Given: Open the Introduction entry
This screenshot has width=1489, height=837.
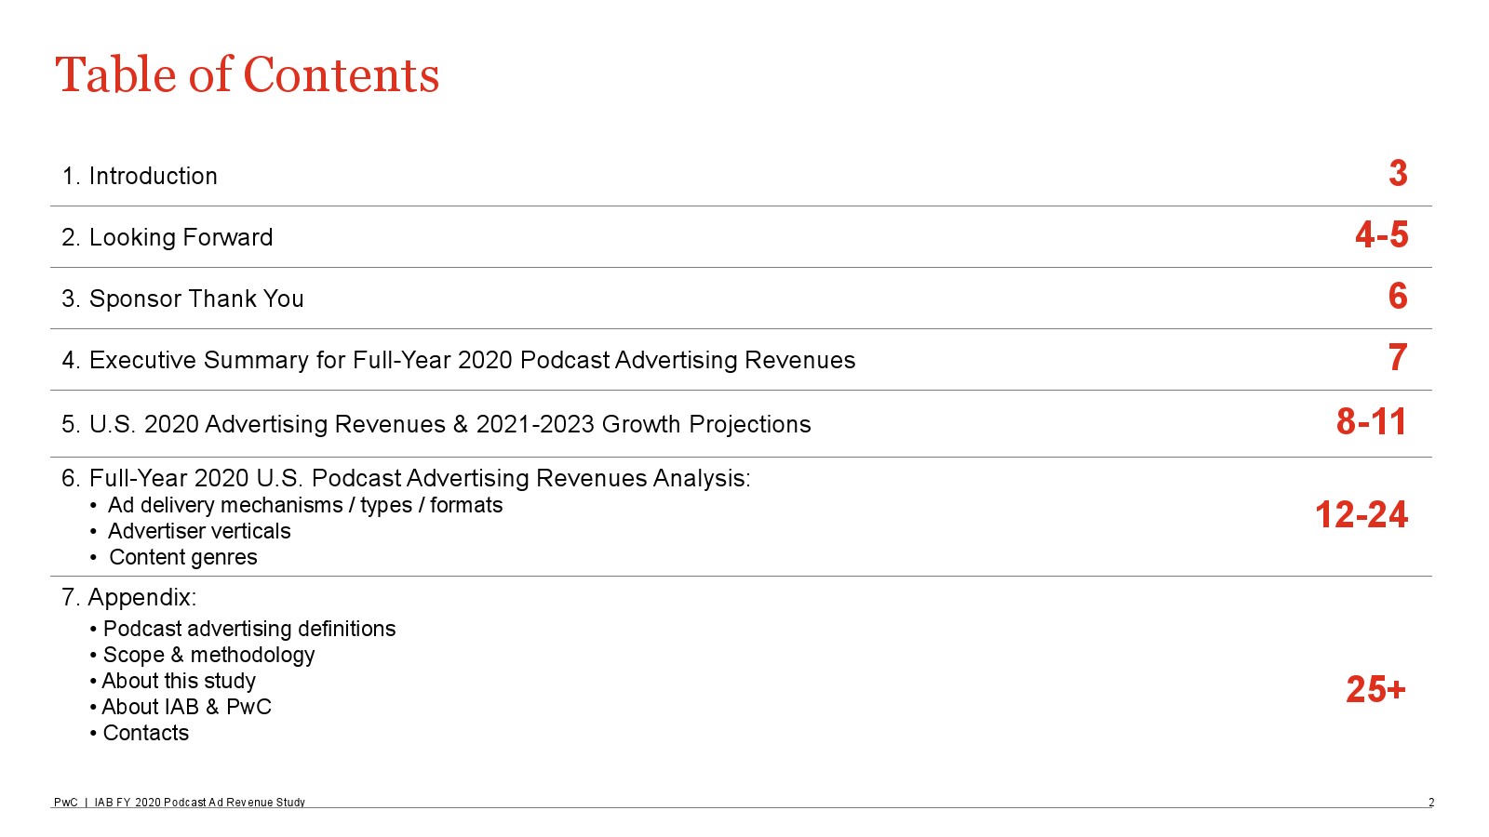Looking at the screenshot, I should [140, 176].
